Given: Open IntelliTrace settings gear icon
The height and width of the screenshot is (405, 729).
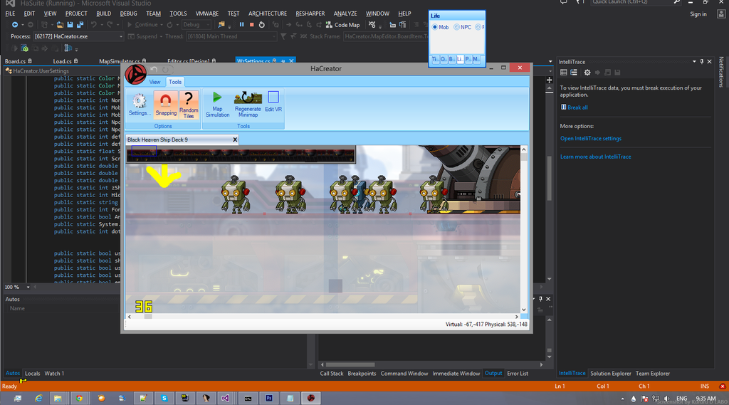Looking at the screenshot, I should (587, 73).
